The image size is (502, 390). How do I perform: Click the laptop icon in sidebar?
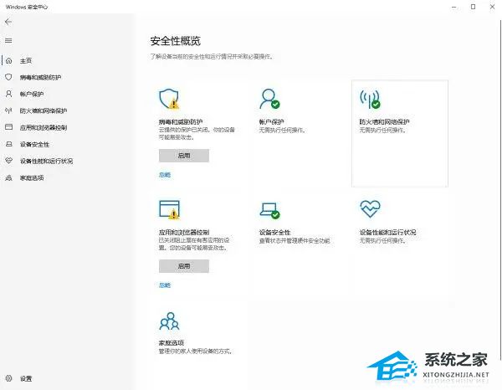tap(9, 144)
